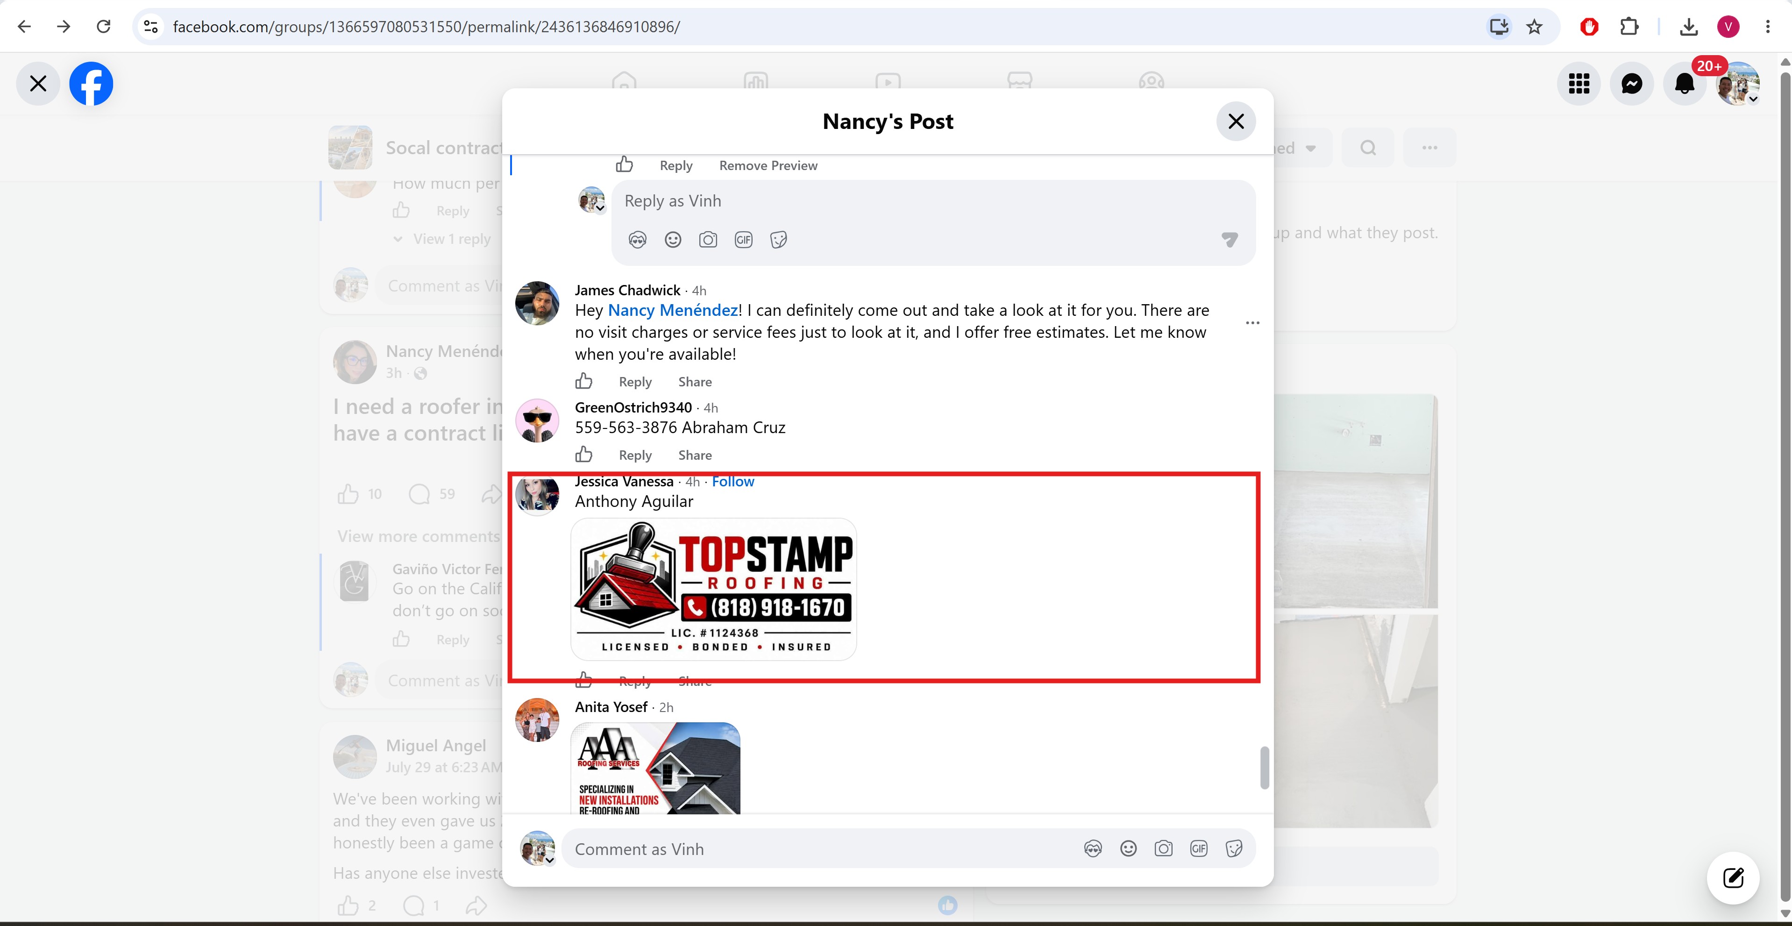
Task: Open options menu on James Chadwick's comment
Action: [x=1252, y=323]
